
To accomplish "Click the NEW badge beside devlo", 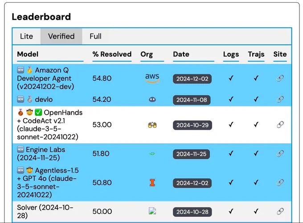I will coord(20,99).
